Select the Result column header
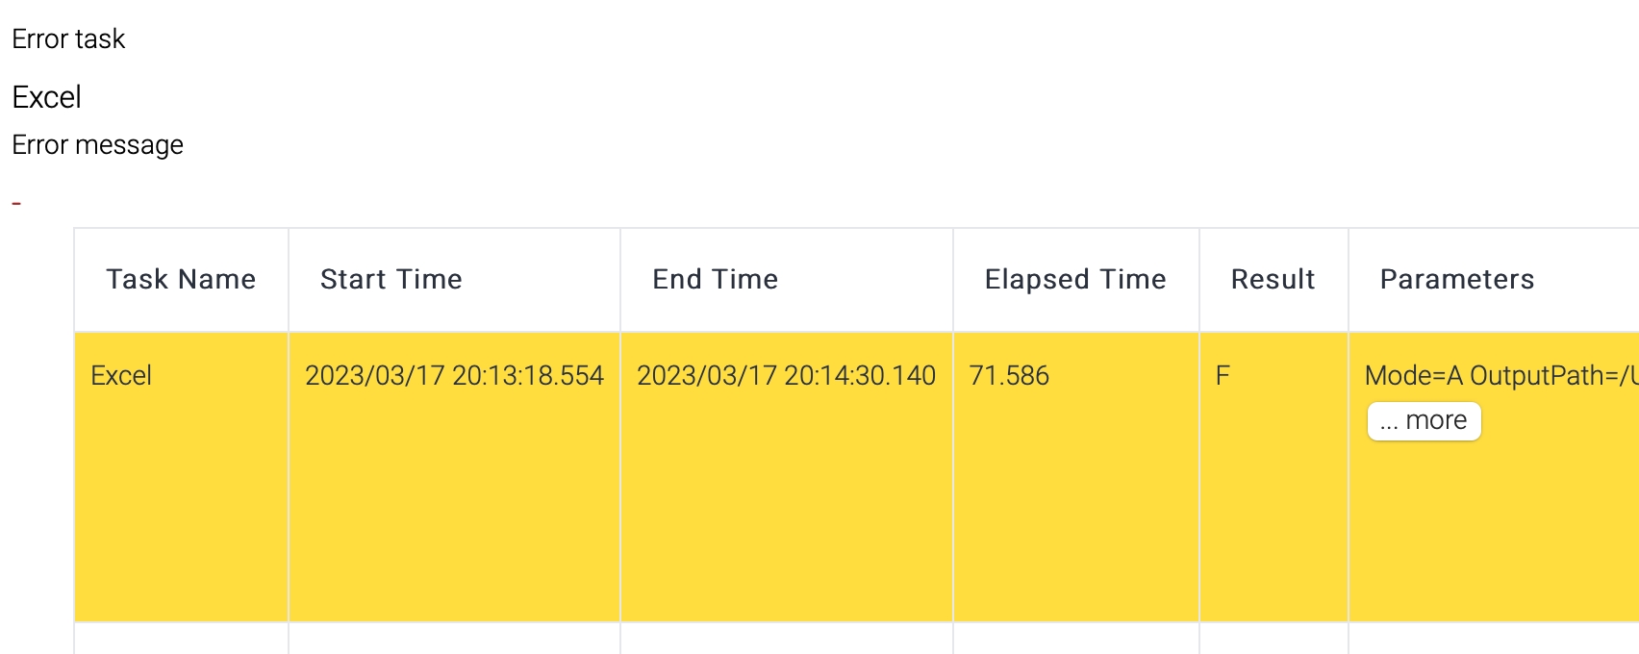Viewport: 1639px width, 654px height. click(x=1273, y=280)
